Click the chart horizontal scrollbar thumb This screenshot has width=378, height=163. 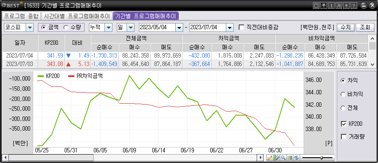51,158
